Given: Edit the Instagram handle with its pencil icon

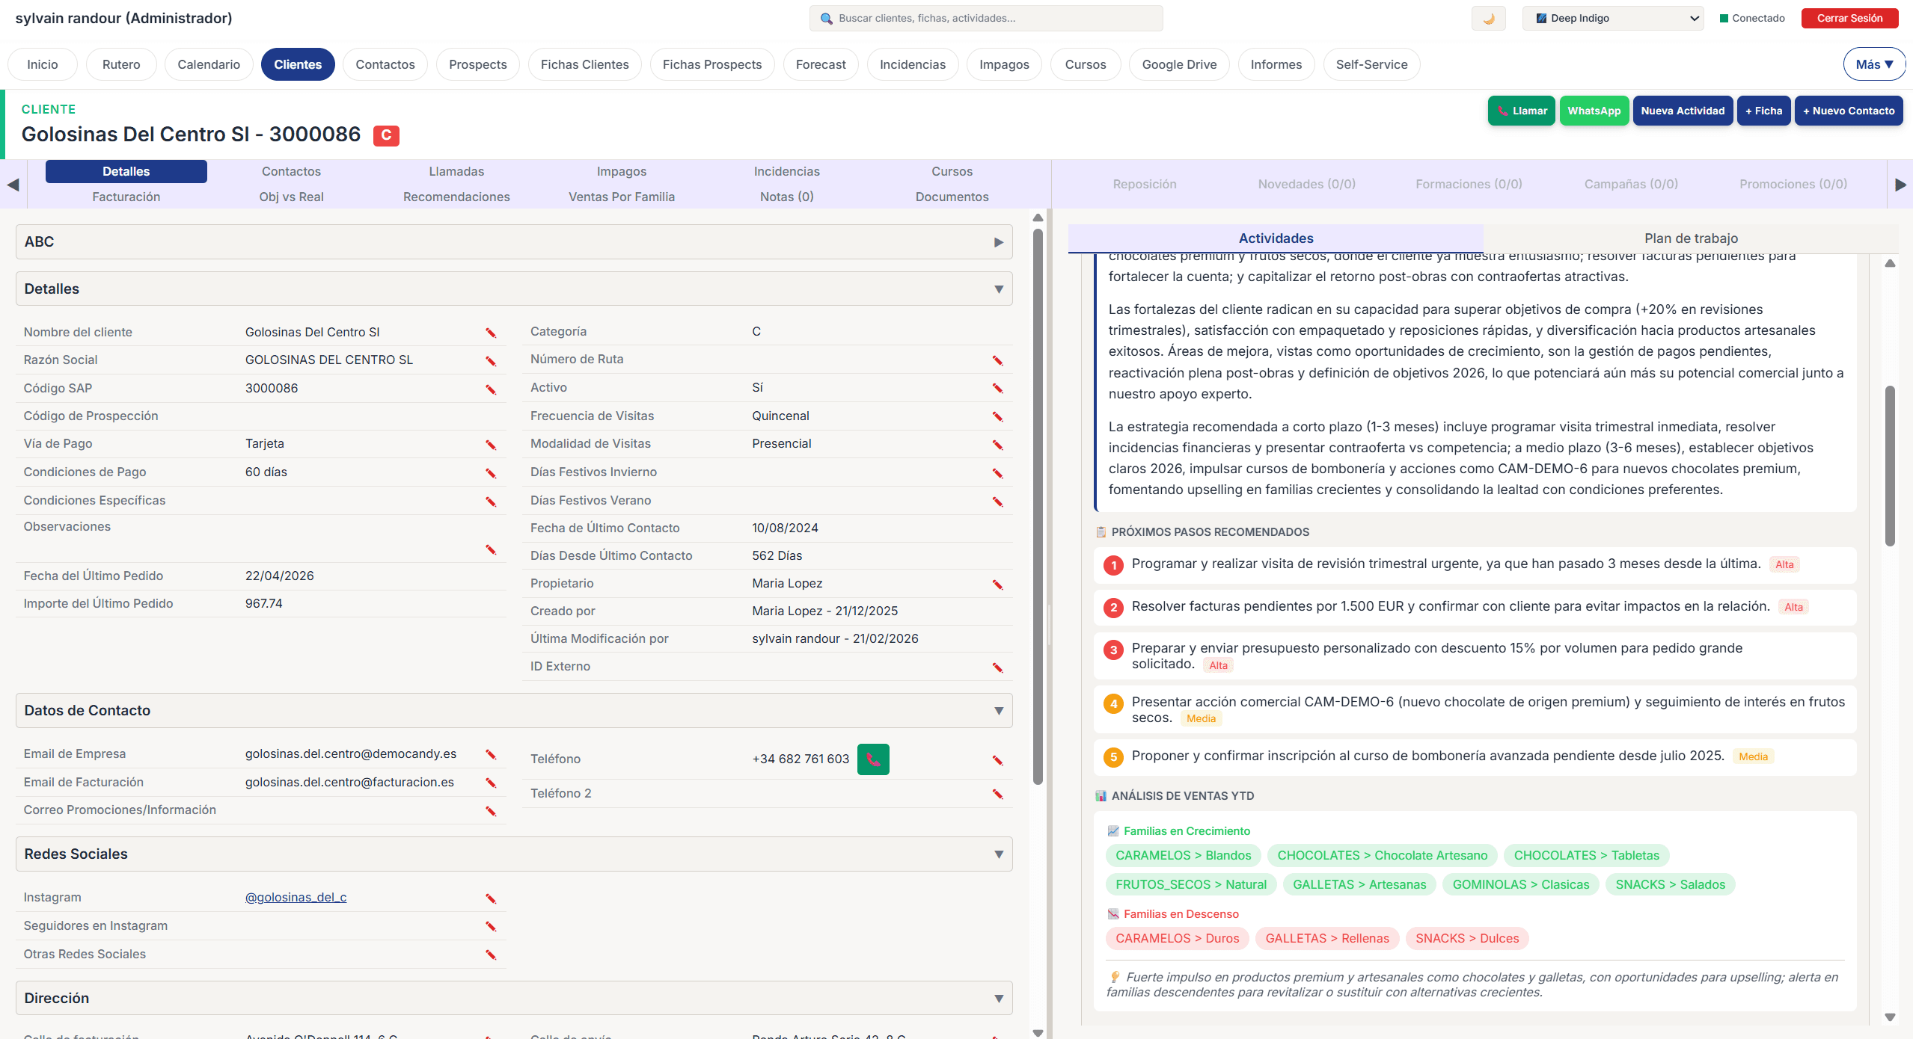Looking at the screenshot, I should (491, 898).
